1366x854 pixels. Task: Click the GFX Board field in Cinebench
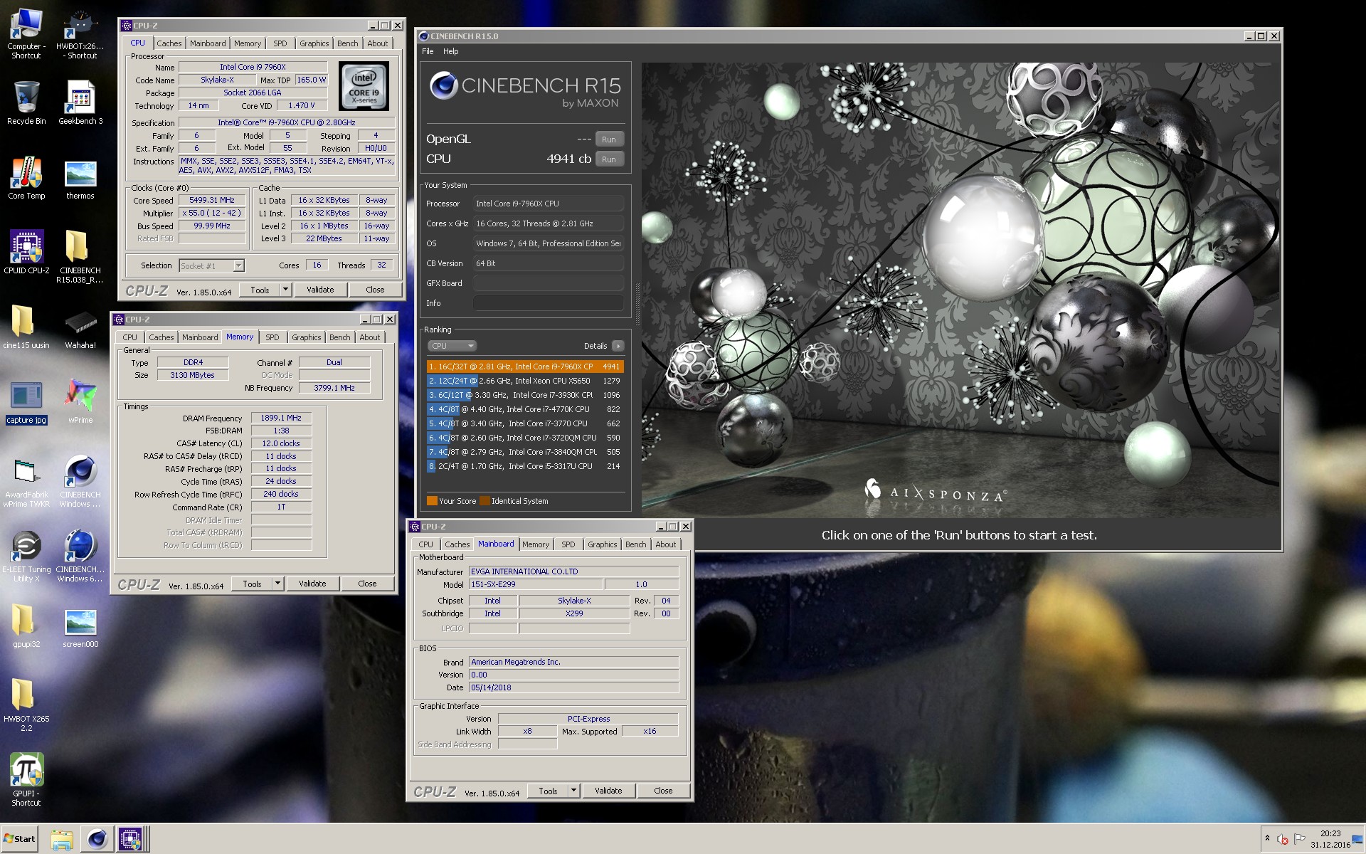(548, 283)
